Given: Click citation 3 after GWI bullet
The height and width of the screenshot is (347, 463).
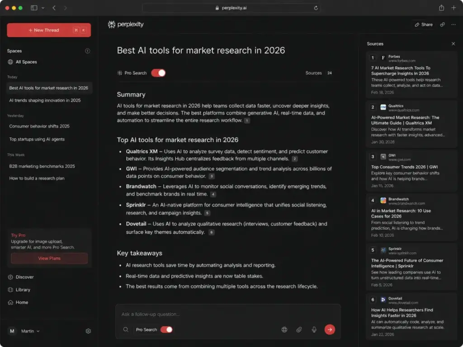Looking at the screenshot, I should point(212,177).
